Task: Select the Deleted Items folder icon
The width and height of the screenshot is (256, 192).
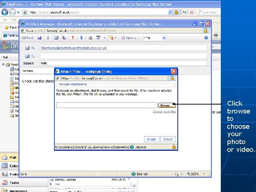Action: pos(12,79)
